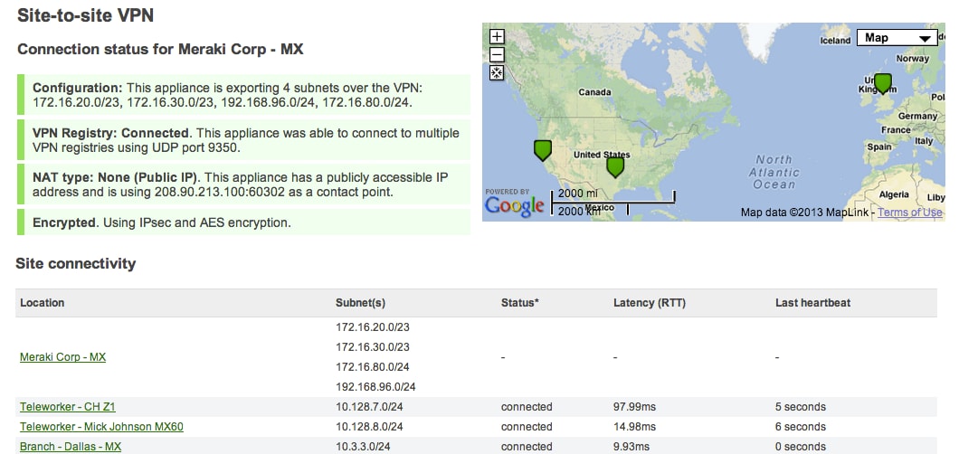Click the Last heartbeat column header
959x454 pixels.
point(812,302)
